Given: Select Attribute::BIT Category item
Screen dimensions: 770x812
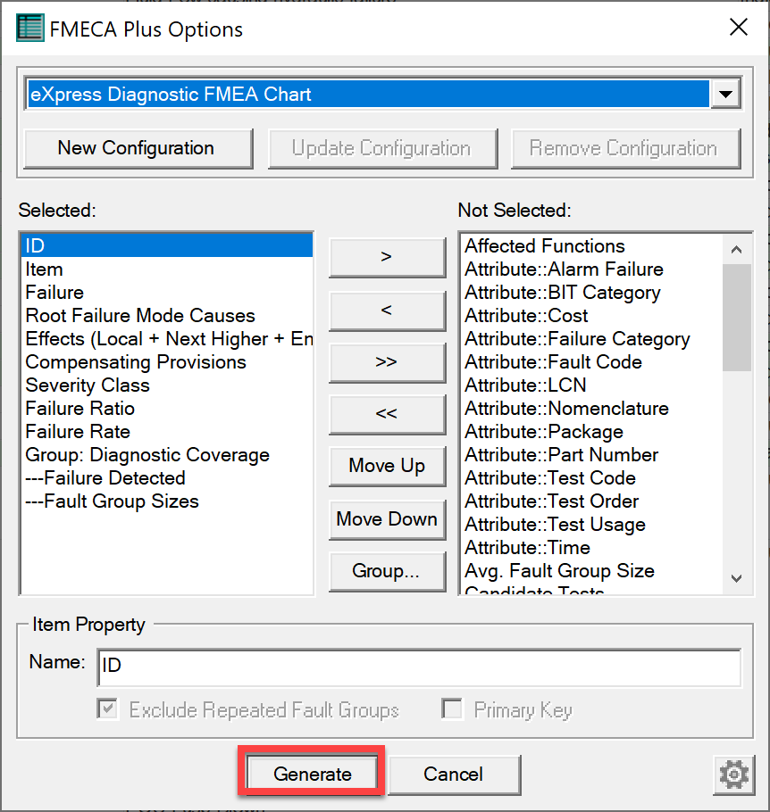Looking at the screenshot, I should (591, 293).
